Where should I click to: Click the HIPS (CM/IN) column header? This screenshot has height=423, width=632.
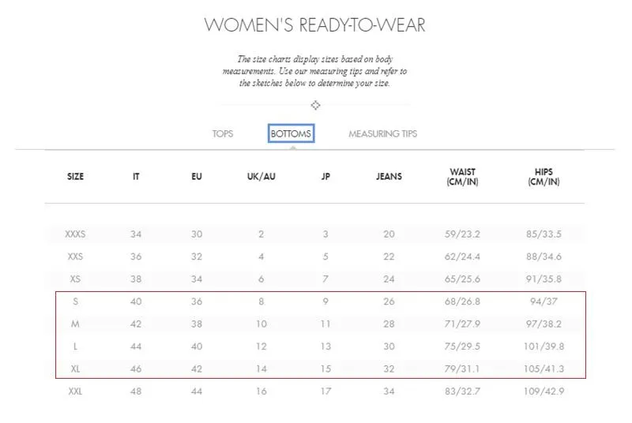click(x=544, y=177)
